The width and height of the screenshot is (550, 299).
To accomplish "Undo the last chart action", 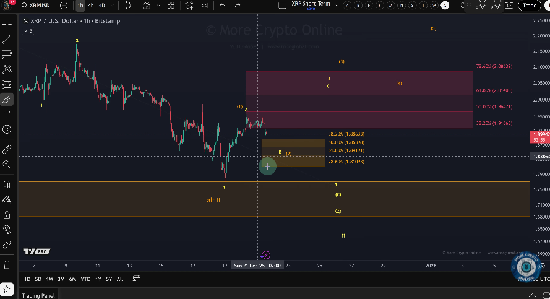I will (222, 6).
